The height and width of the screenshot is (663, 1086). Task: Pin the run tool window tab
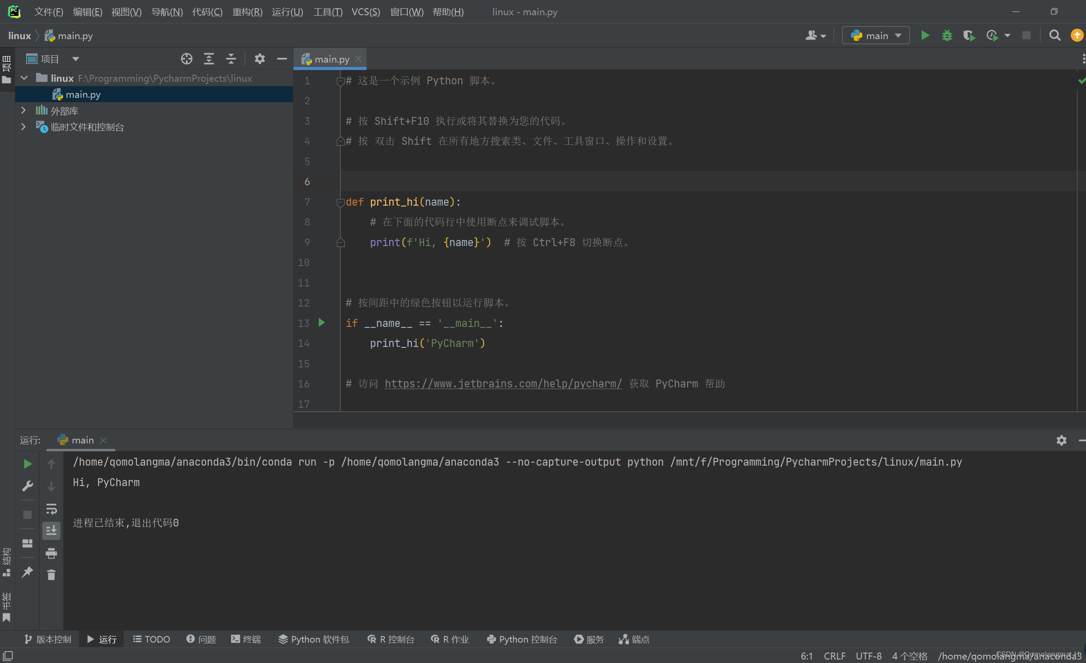[27, 572]
